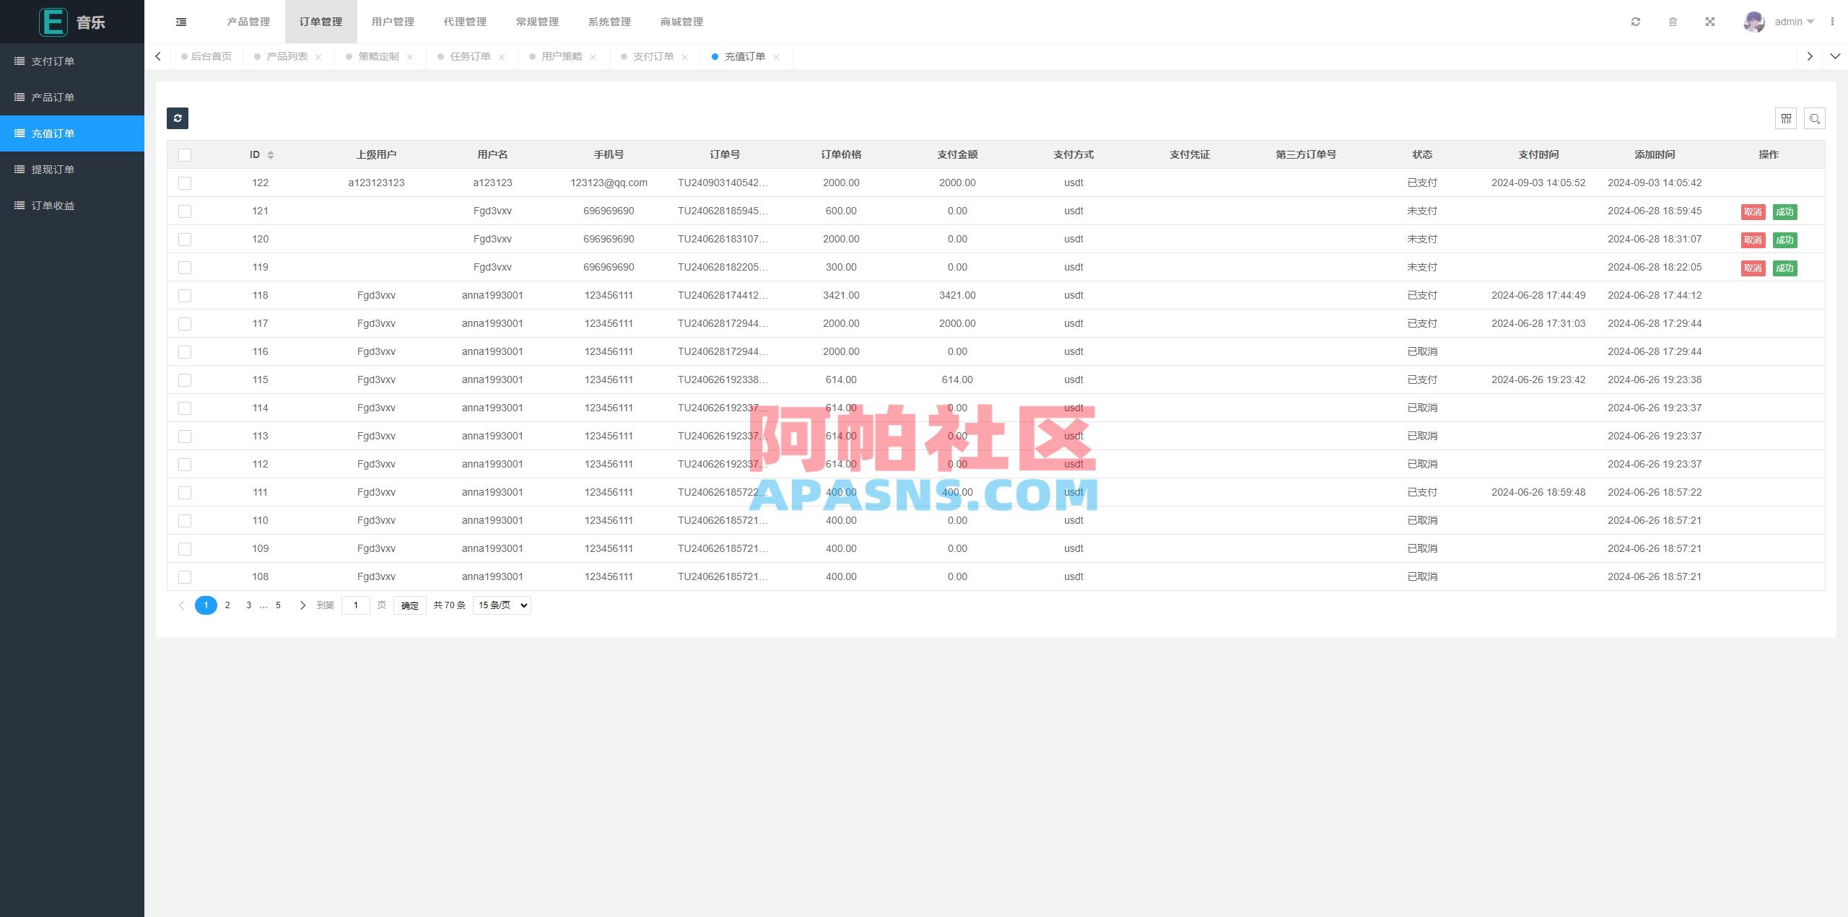Go to page 2 of the order list

(x=227, y=605)
